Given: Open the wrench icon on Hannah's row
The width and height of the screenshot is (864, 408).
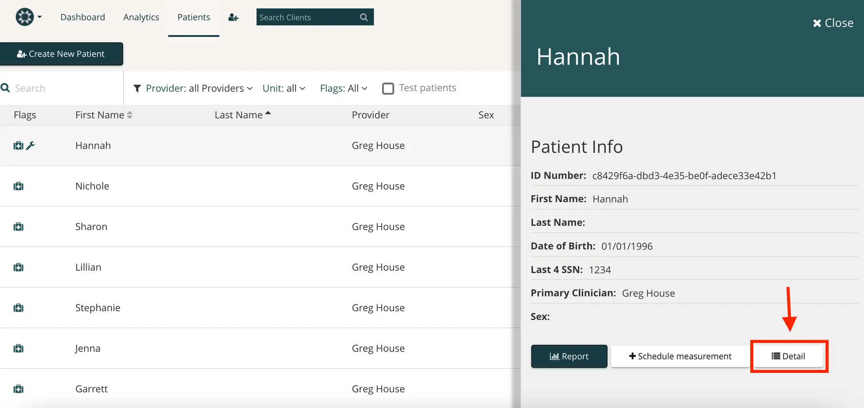Looking at the screenshot, I should coord(30,145).
